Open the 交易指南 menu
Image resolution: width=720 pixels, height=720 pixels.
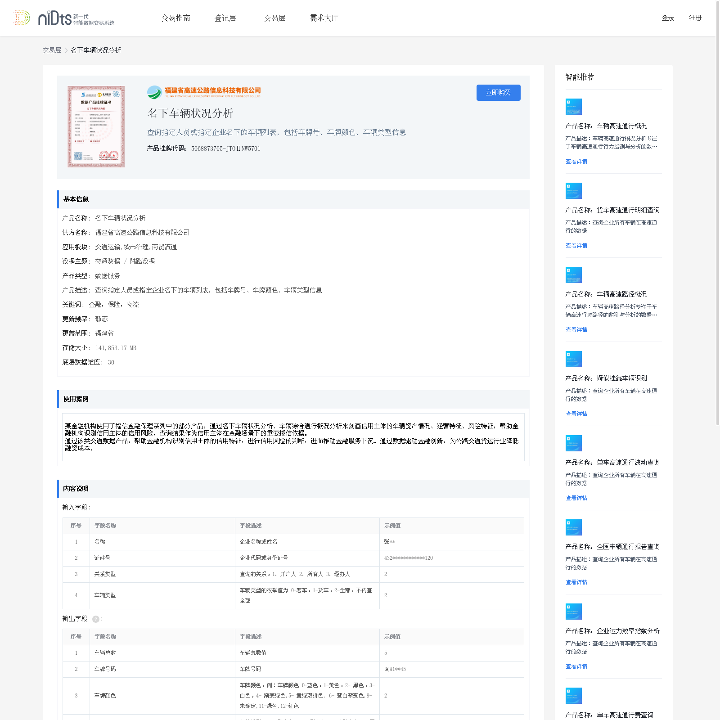pyautogui.click(x=175, y=18)
